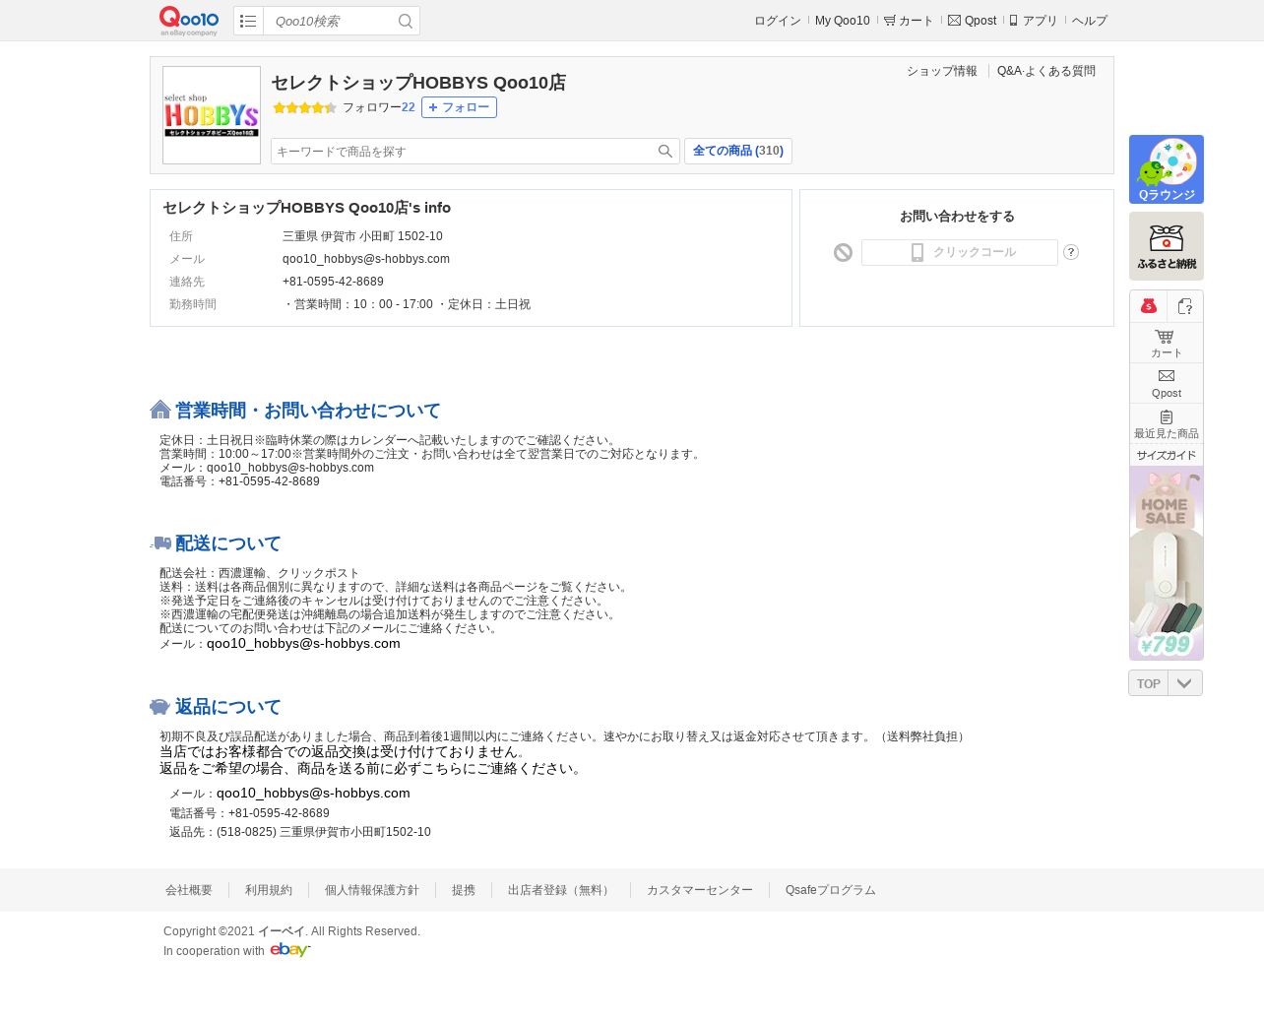Open ヘルプ in the top header

(x=1090, y=21)
